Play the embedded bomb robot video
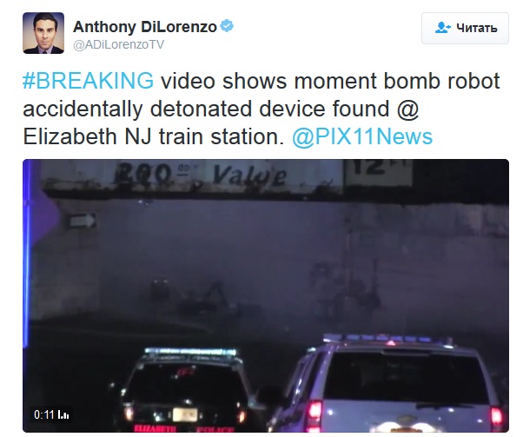The height and width of the screenshot is (437, 523). (x=266, y=295)
